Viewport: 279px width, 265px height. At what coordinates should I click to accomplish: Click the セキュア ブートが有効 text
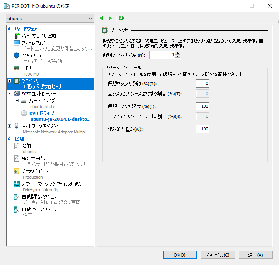coord(43,61)
